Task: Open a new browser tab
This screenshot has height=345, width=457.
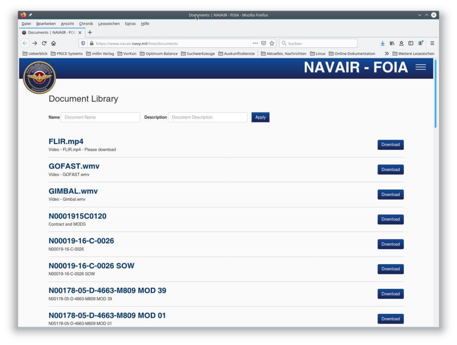Action: click(x=90, y=32)
